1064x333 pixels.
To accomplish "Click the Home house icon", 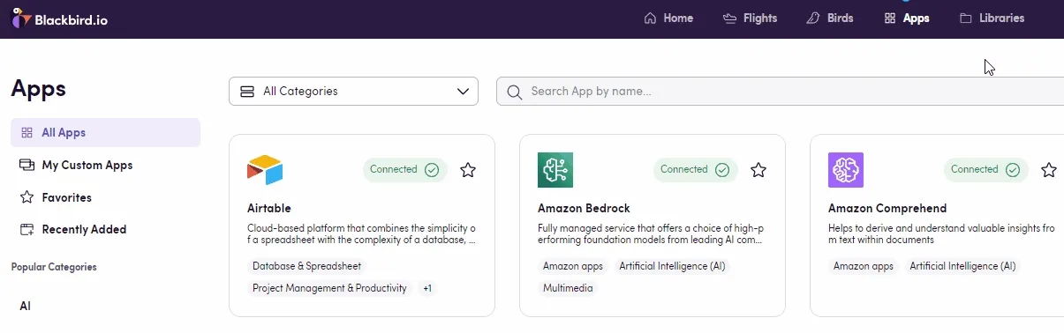I will 651,18.
